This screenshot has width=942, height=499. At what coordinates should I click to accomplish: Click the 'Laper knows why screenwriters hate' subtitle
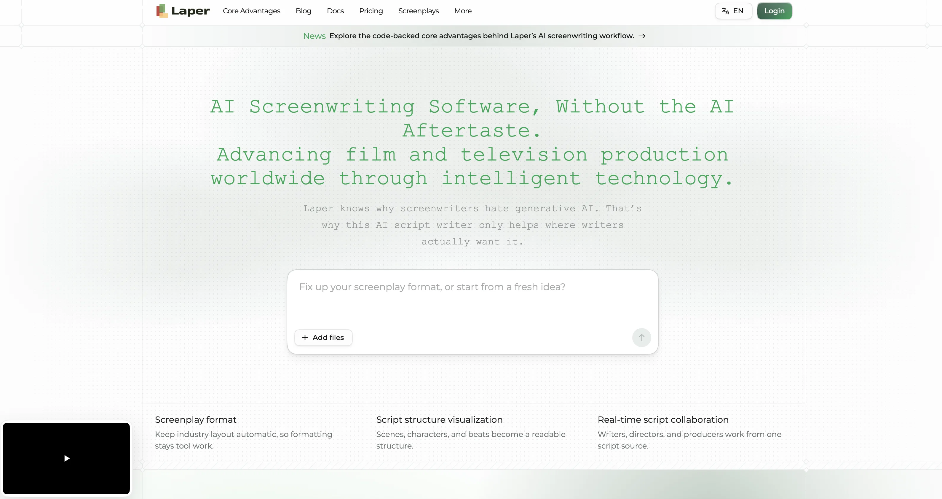tap(472, 225)
